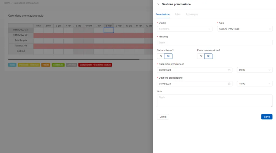
Task: Click the highlighted 8 mar cell for Fiat DOBLO 075
Action: tap(109, 30)
